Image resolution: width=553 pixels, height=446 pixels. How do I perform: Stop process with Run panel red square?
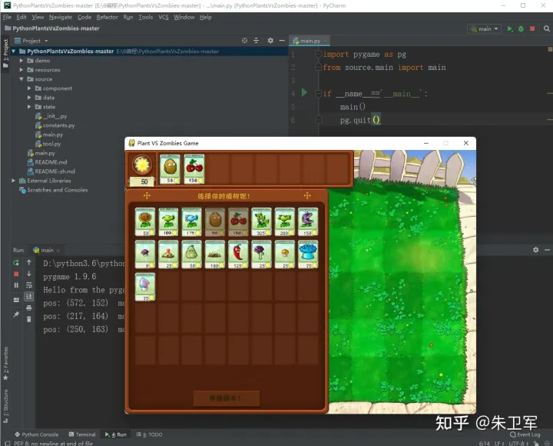coord(16,274)
